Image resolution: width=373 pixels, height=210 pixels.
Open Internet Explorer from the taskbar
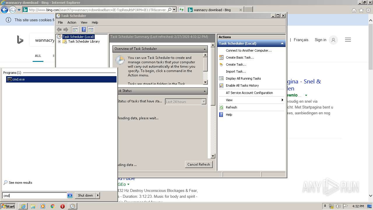coord(23,206)
